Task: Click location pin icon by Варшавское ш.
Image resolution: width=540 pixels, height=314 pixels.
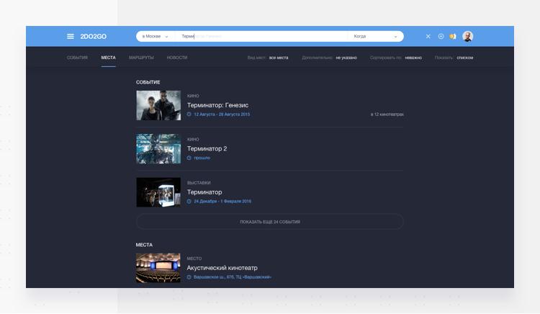Action: click(x=189, y=277)
